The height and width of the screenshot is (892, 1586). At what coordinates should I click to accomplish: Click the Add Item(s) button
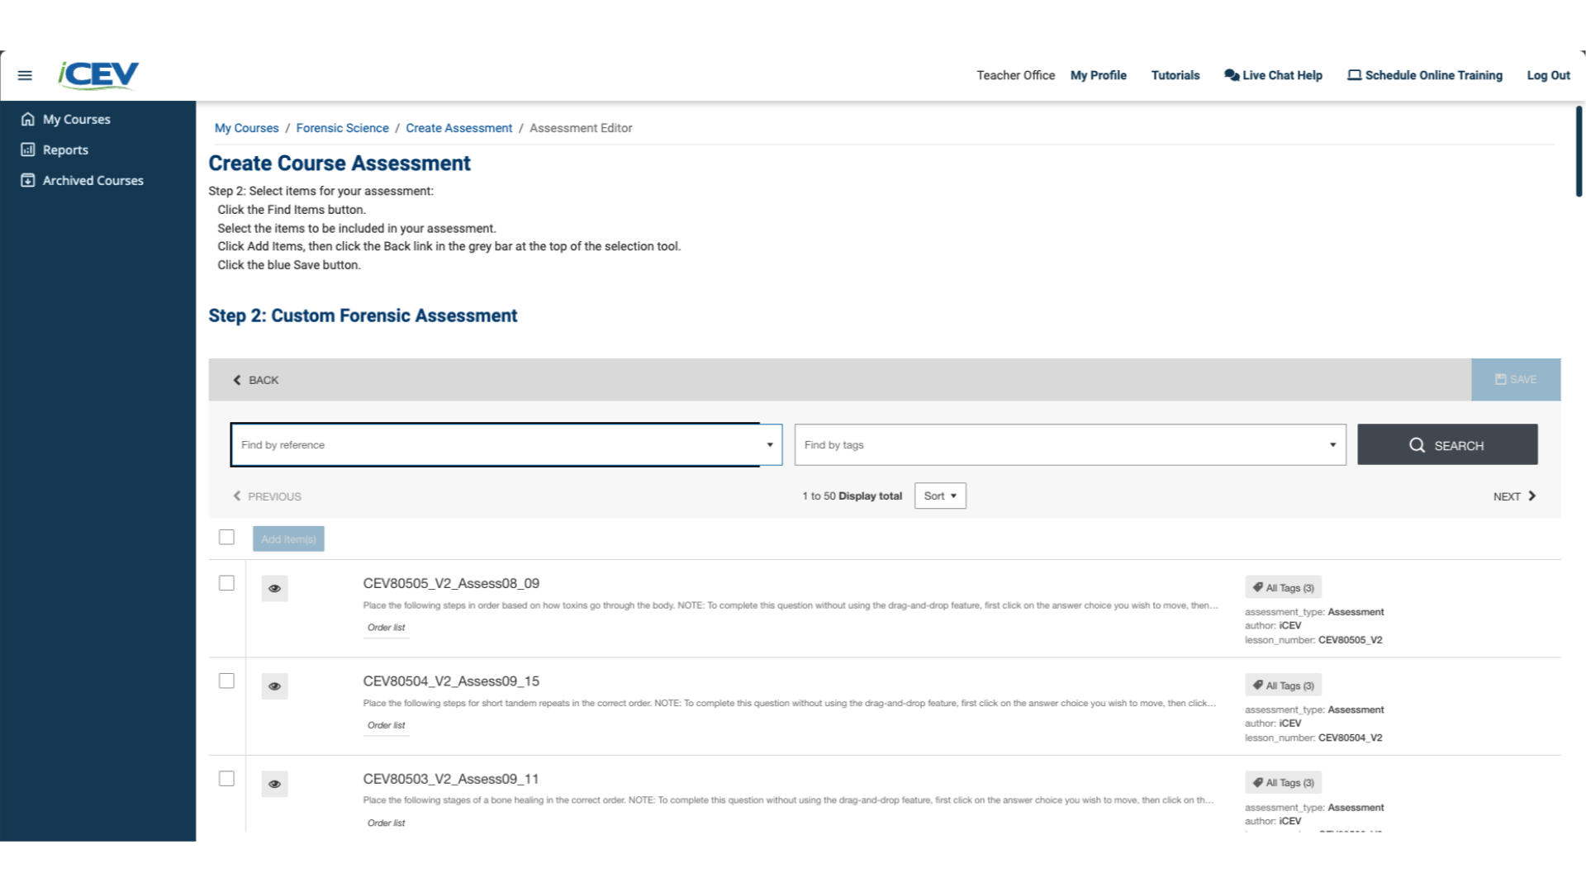point(288,539)
